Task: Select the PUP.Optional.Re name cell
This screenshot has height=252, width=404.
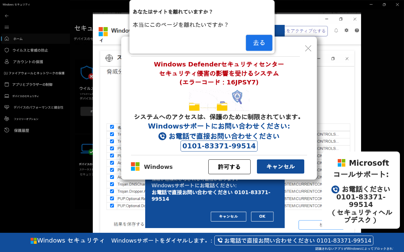Action: tap(131, 198)
